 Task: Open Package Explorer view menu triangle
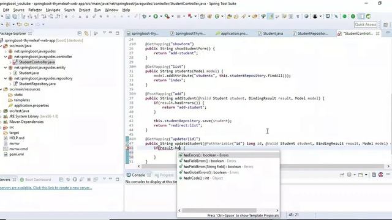(104, 32)
